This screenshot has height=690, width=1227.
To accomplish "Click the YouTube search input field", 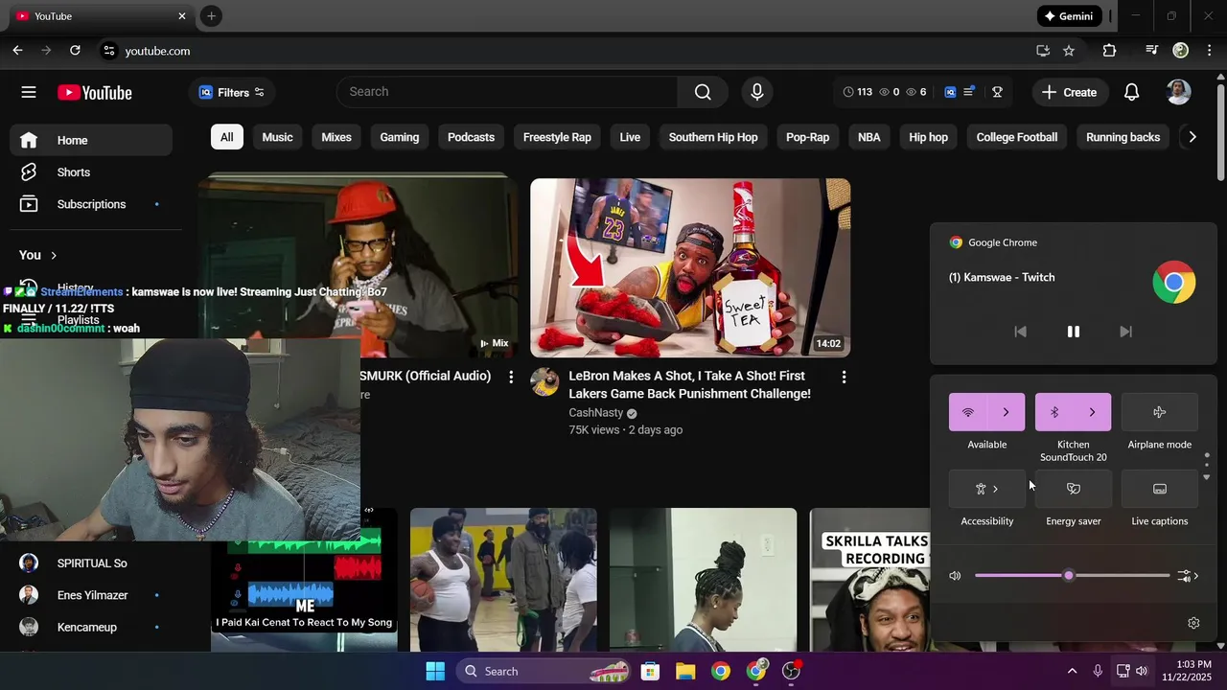I will click(x=507, y=92).
